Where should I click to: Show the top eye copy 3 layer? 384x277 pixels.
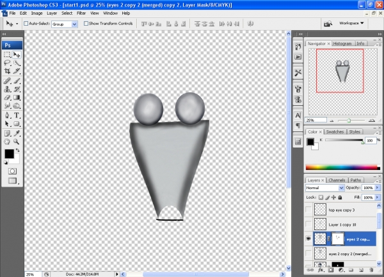[308, 210]
